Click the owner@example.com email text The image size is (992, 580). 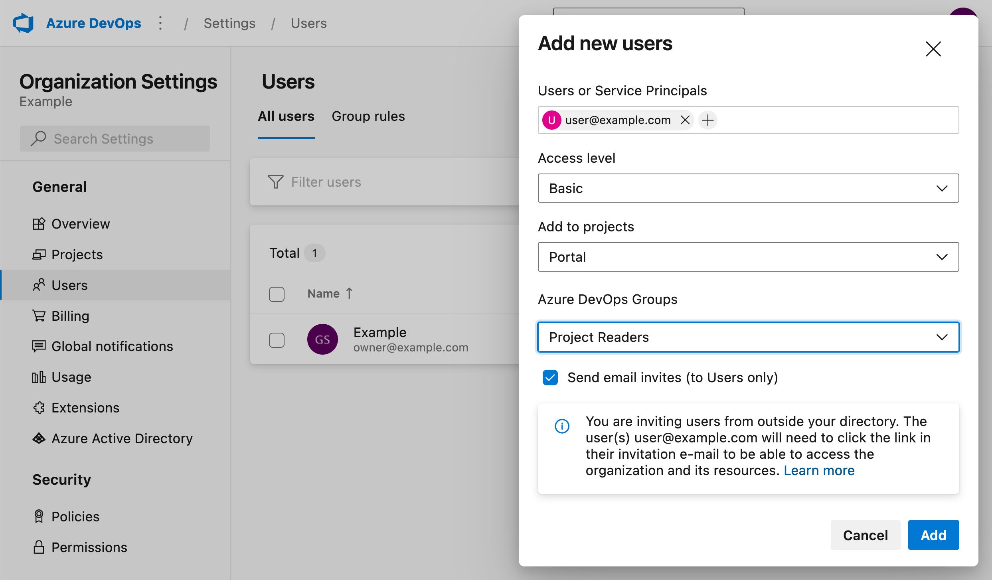tap(411, 347)
